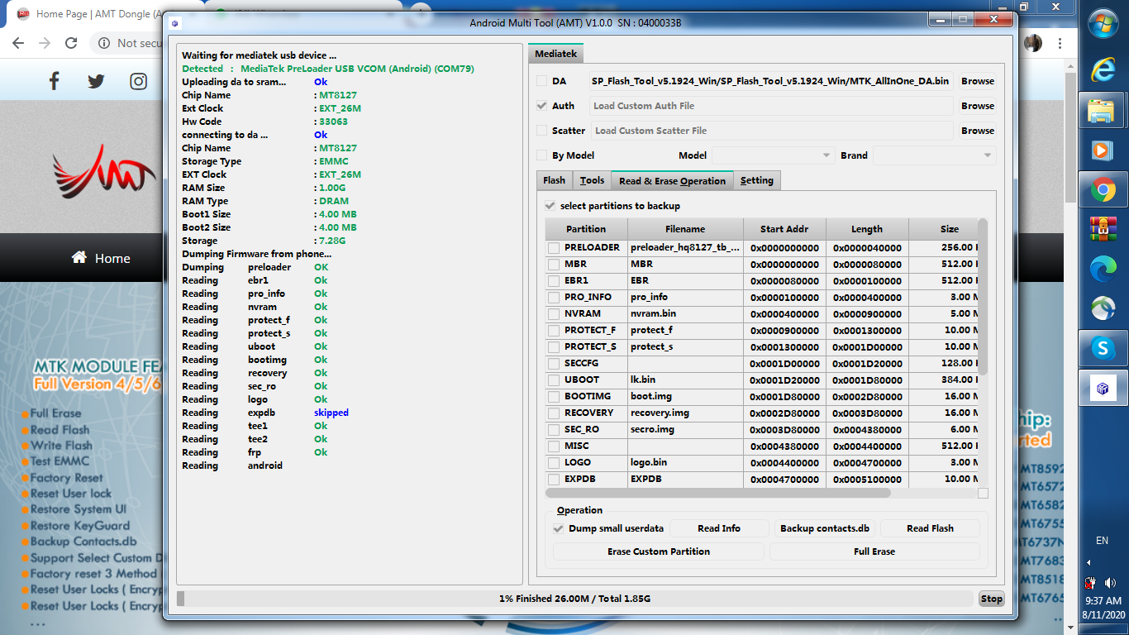Click the Full Erase button
This screenshot has width=1129, height=635.
click(874, 551)
